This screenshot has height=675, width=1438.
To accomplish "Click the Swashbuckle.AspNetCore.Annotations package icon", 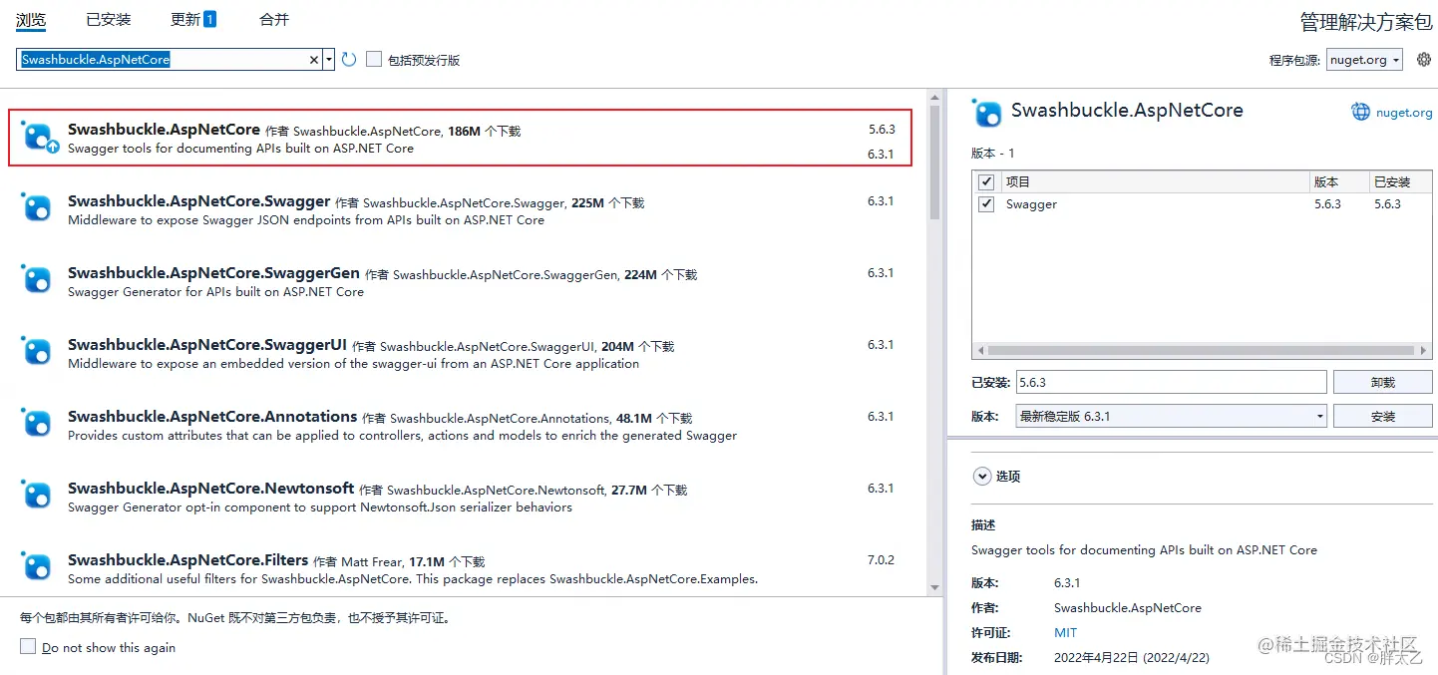I will (x=37, y=423).
